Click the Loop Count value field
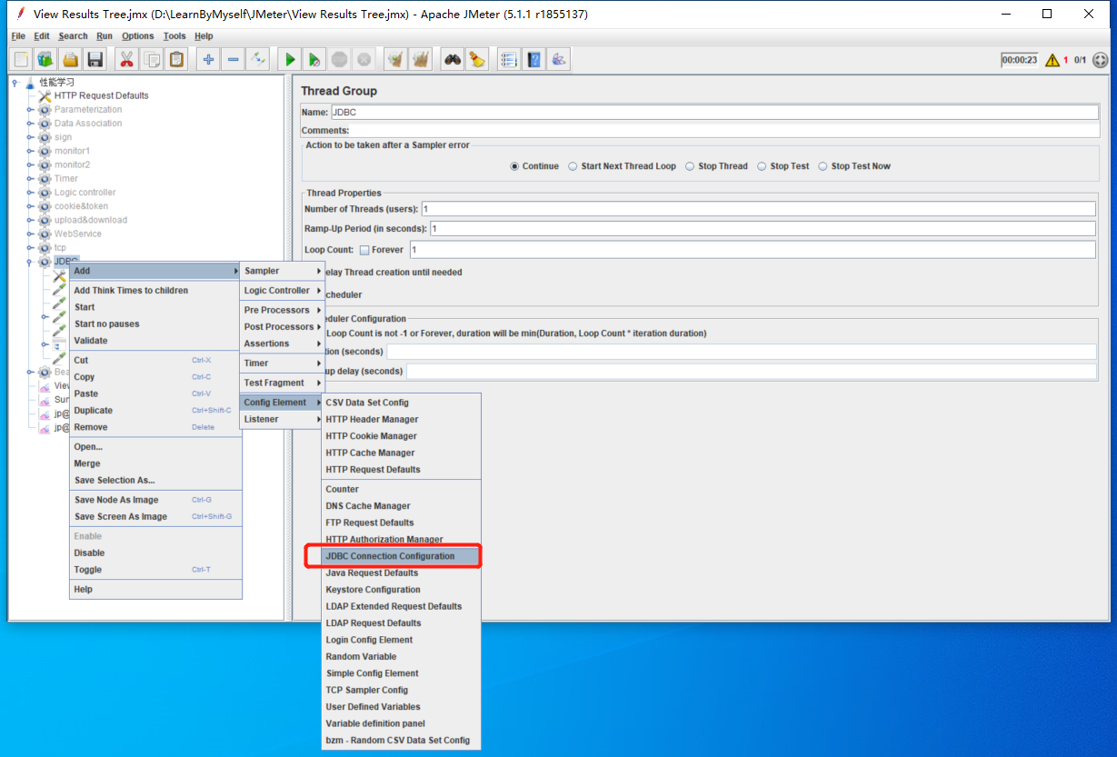Image resolution: width=1117 pixels, height=757 pixels. [753, 250]
